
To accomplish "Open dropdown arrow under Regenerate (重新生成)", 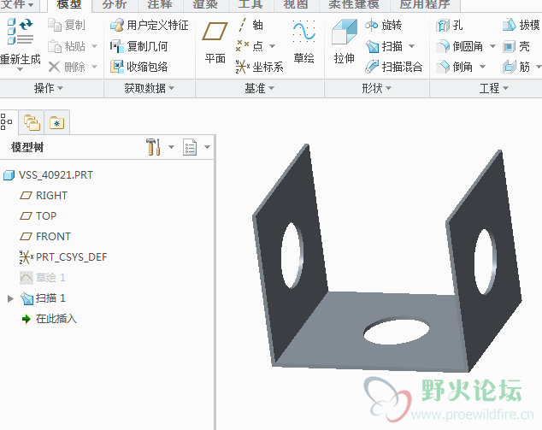I will (x=20, y=69).
